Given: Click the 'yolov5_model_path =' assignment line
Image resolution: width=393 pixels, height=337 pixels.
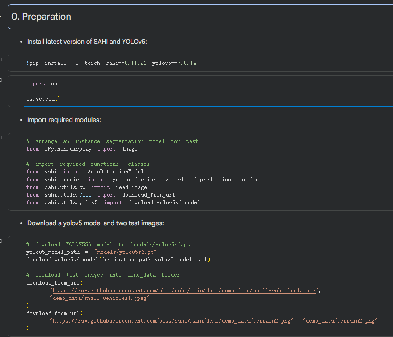Looking at the screenshot, I should click(x=91, y=252).
